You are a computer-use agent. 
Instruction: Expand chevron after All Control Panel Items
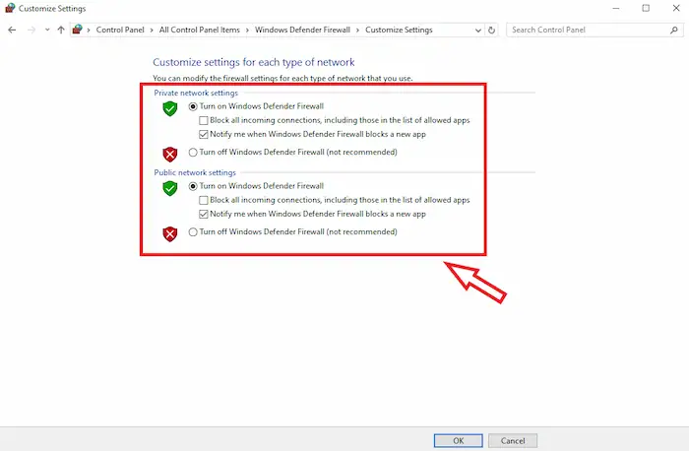[x=247, y=31]
